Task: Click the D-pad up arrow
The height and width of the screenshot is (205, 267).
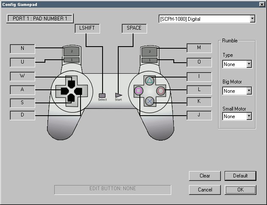Action: tap(71, 84)
